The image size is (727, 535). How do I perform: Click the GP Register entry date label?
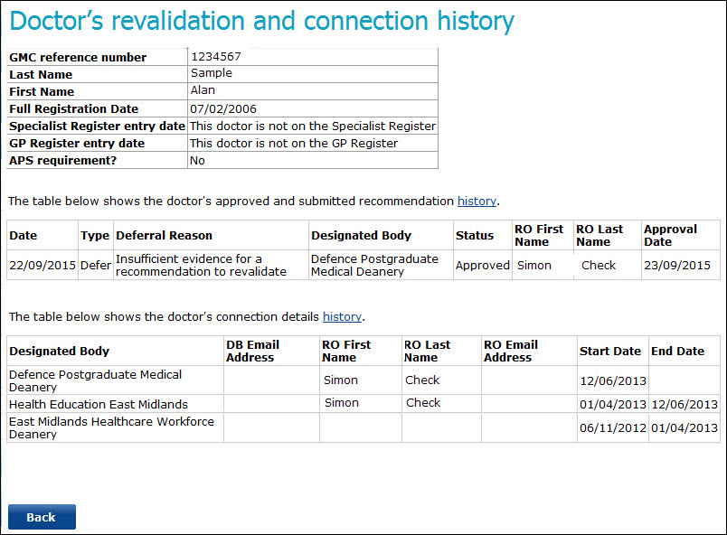point(77,143)
